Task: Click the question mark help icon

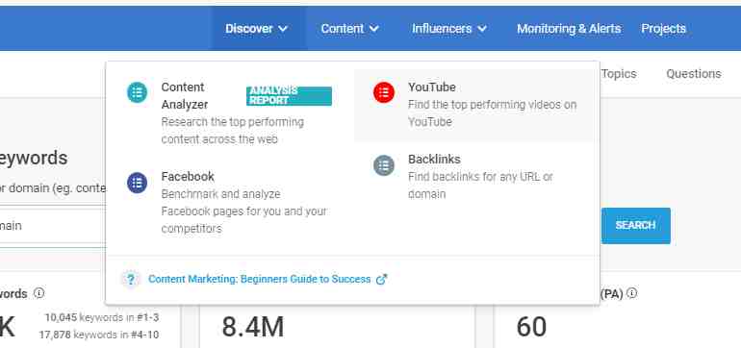Action: [131, 280]
